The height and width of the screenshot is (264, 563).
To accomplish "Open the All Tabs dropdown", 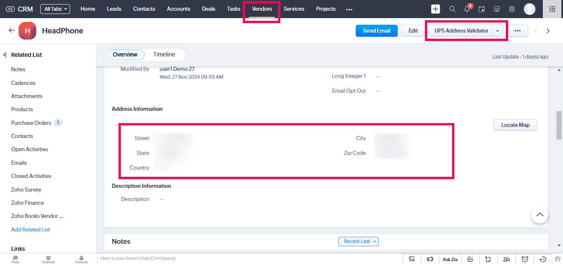I will coord(55,9).
